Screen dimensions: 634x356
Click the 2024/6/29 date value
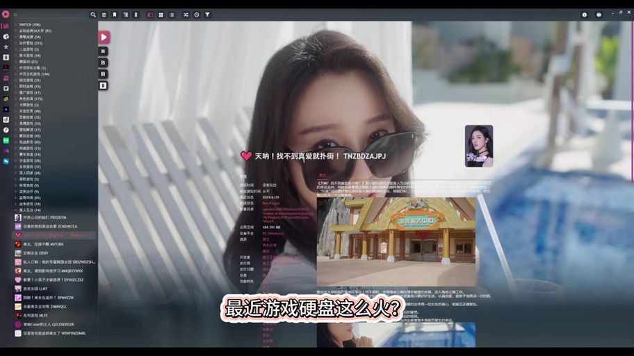pyautogui.click(x=270, y=197)
